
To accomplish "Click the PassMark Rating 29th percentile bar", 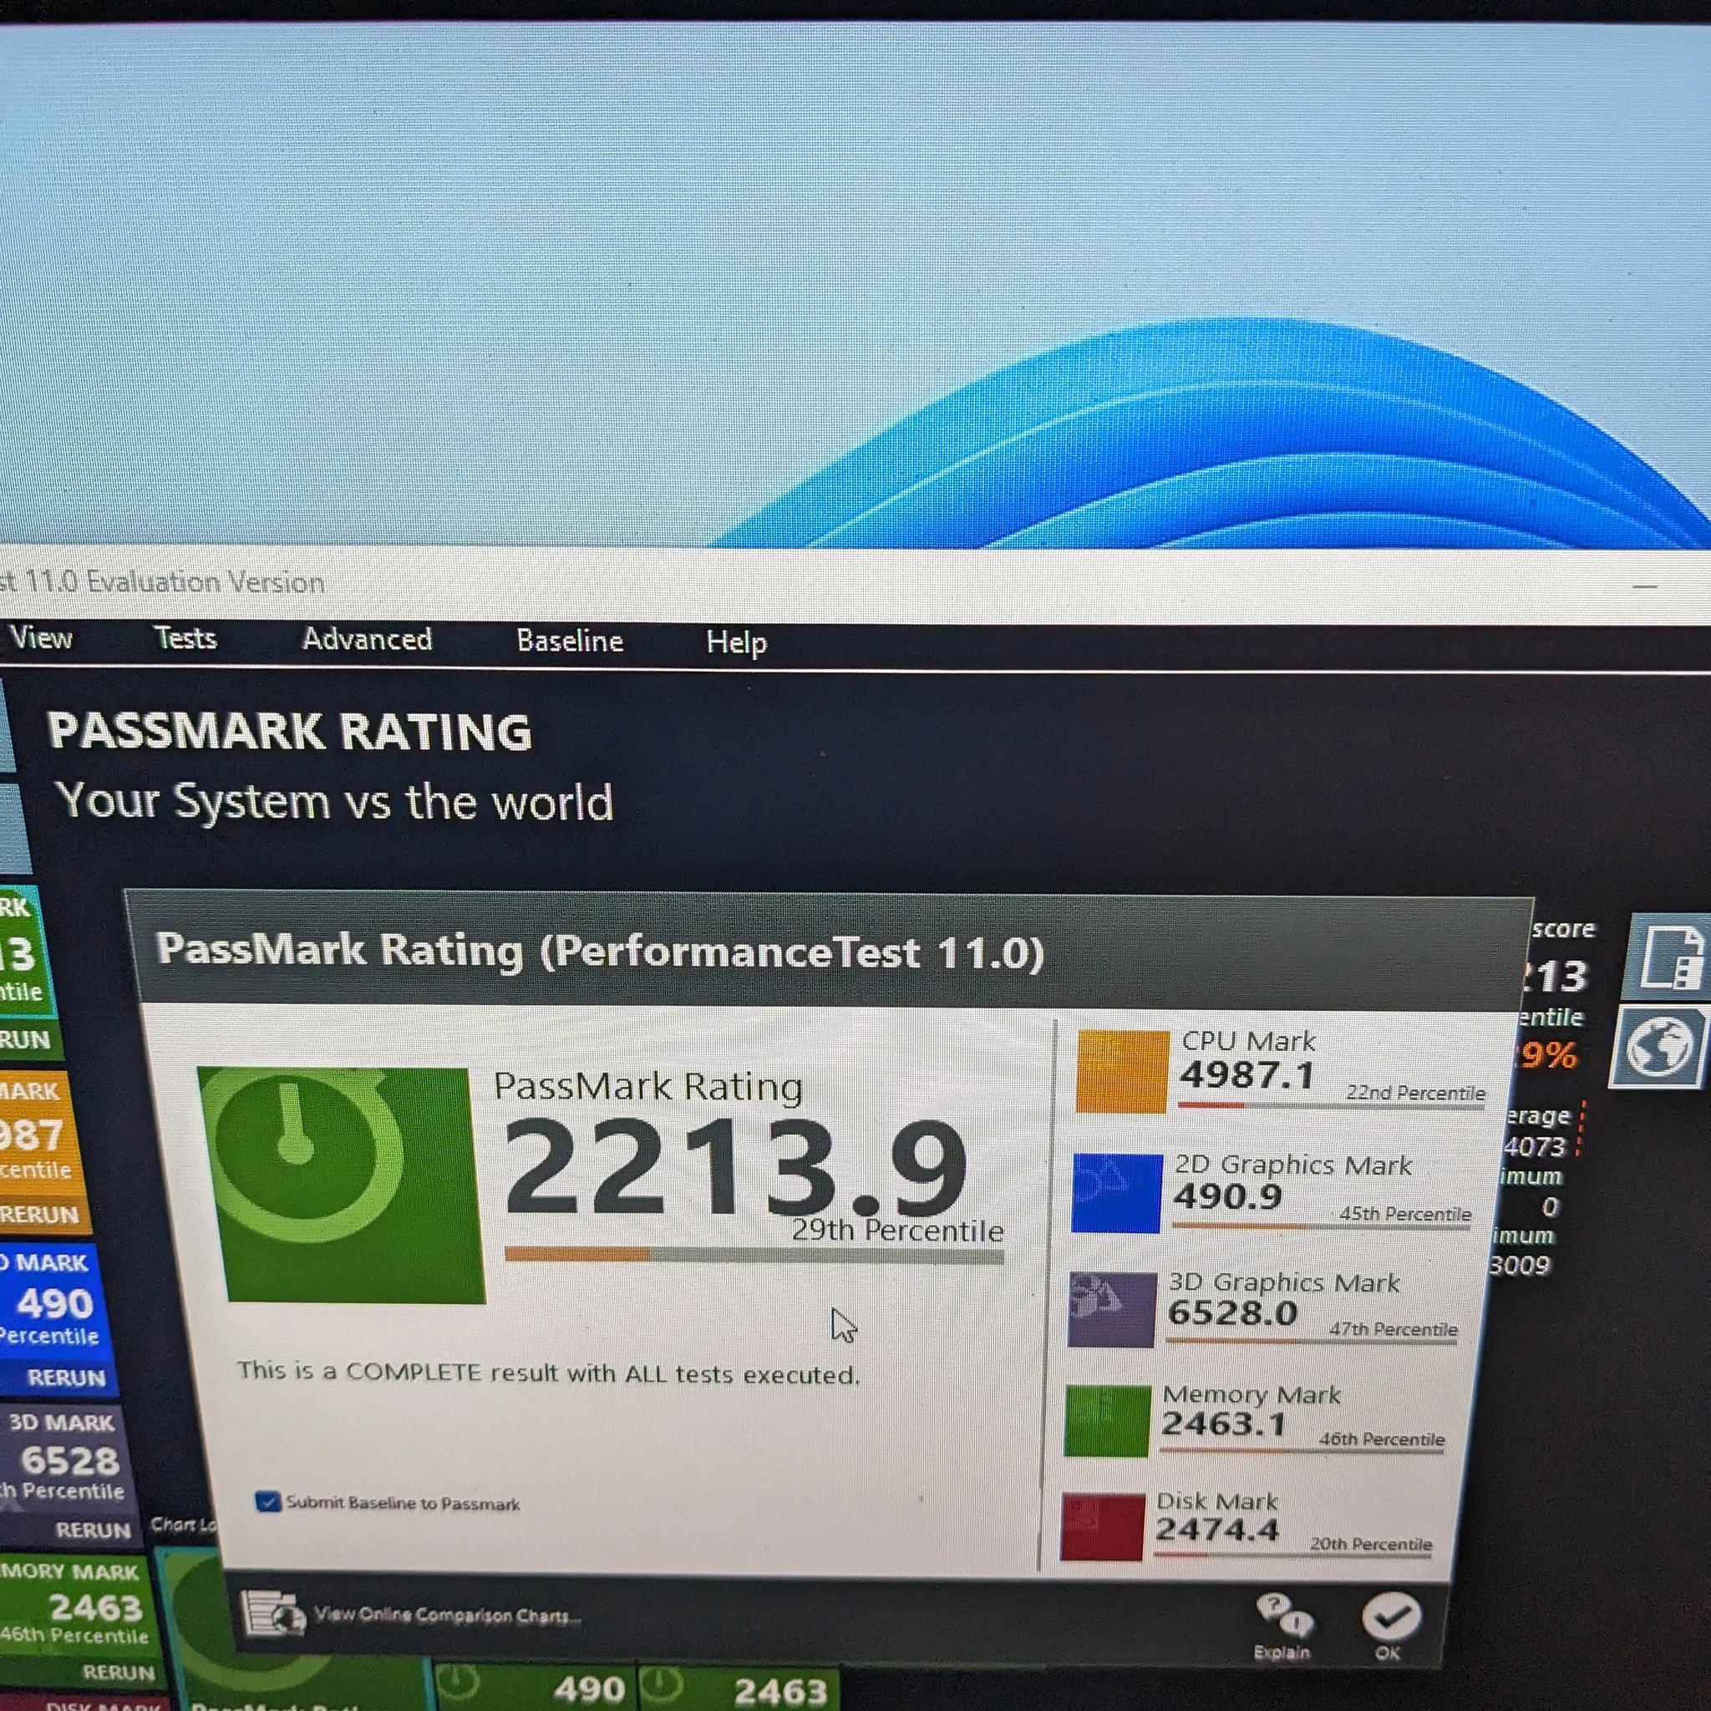I will (754, 1254).
